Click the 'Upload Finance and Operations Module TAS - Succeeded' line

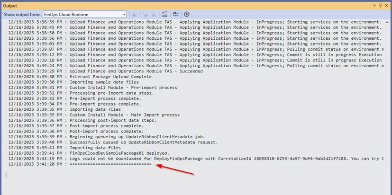(x=106, y=71)
